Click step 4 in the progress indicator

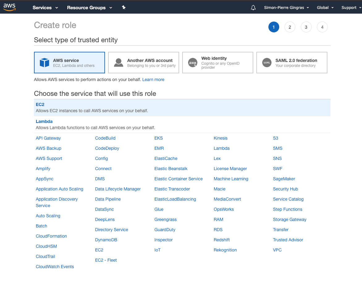tap(322, 27)
